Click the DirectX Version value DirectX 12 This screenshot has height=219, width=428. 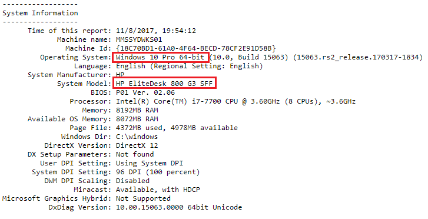pos(137,145)
